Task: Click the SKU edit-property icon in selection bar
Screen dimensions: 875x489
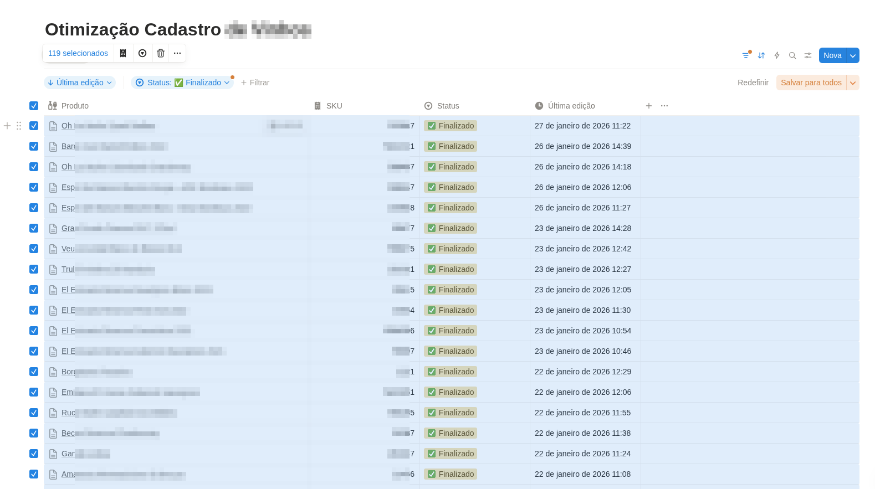Action: 123,53
